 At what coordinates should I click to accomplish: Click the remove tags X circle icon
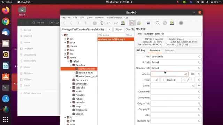(102, 23)
